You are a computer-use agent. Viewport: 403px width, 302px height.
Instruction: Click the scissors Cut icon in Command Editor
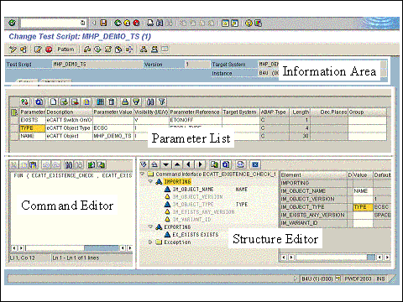13,165
